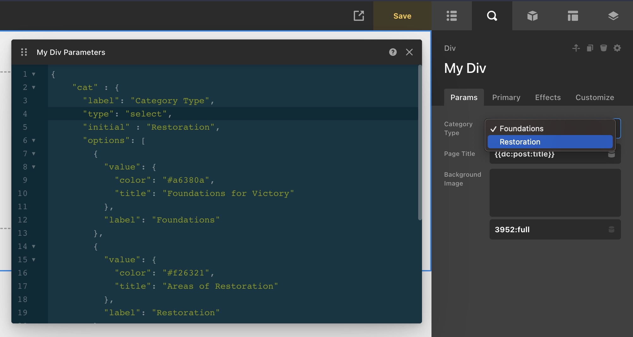
Task: Open the Outline list icon
Action: 451,16
